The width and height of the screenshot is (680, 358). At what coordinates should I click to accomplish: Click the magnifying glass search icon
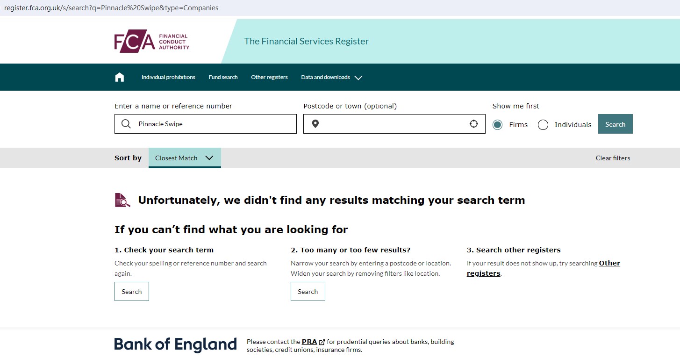[x=126, y=124]
